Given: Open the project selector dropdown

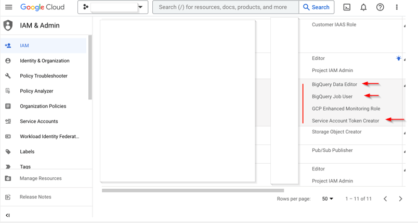Looking at the screenshot, I should 113,7.
